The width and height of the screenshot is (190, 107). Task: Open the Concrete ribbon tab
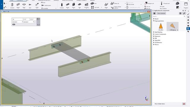(x=20, y=0)
